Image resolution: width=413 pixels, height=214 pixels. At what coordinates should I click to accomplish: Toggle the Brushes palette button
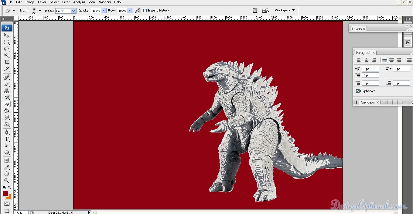click(x=255, y=11)
